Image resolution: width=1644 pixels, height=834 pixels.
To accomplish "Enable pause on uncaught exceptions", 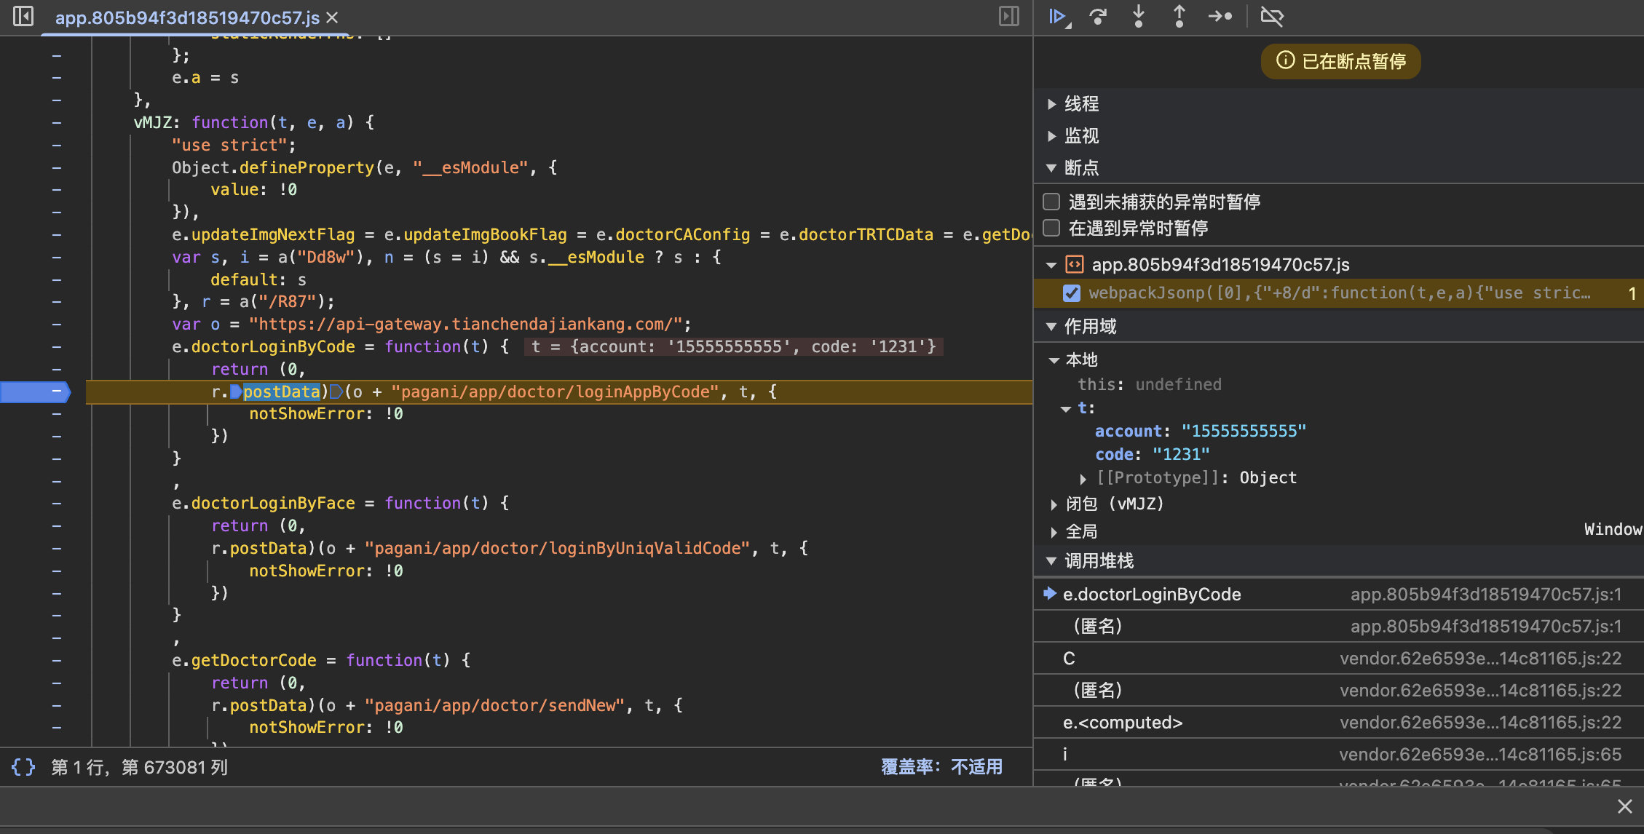I will pyautogui.click(x=1051, y=202).
